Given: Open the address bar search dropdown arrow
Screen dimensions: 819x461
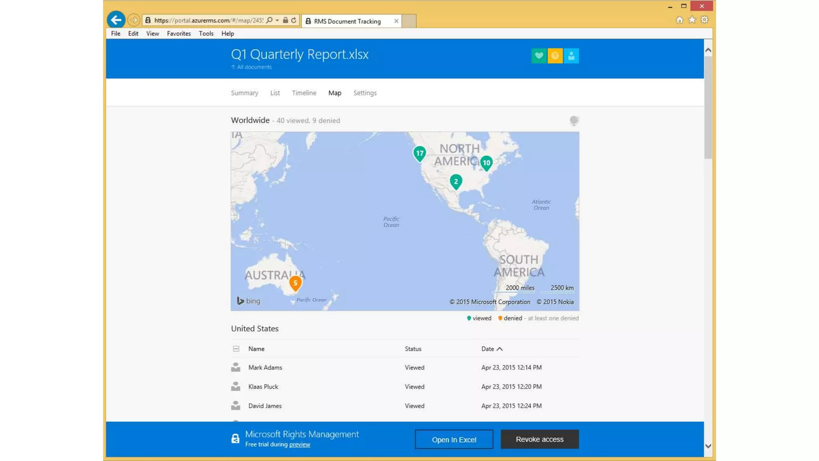Looking at the screenshot, I should pos(277,20).
